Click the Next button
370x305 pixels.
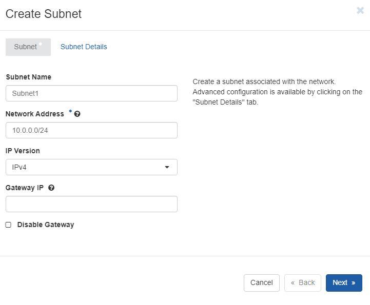click(x=344, y=283)
